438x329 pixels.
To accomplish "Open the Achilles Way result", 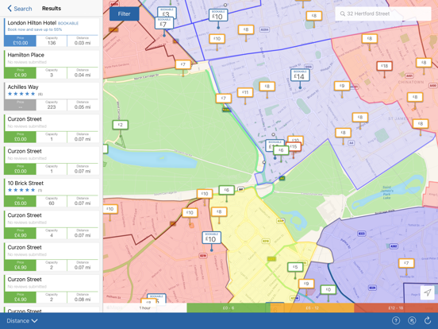I will (52, 96).
